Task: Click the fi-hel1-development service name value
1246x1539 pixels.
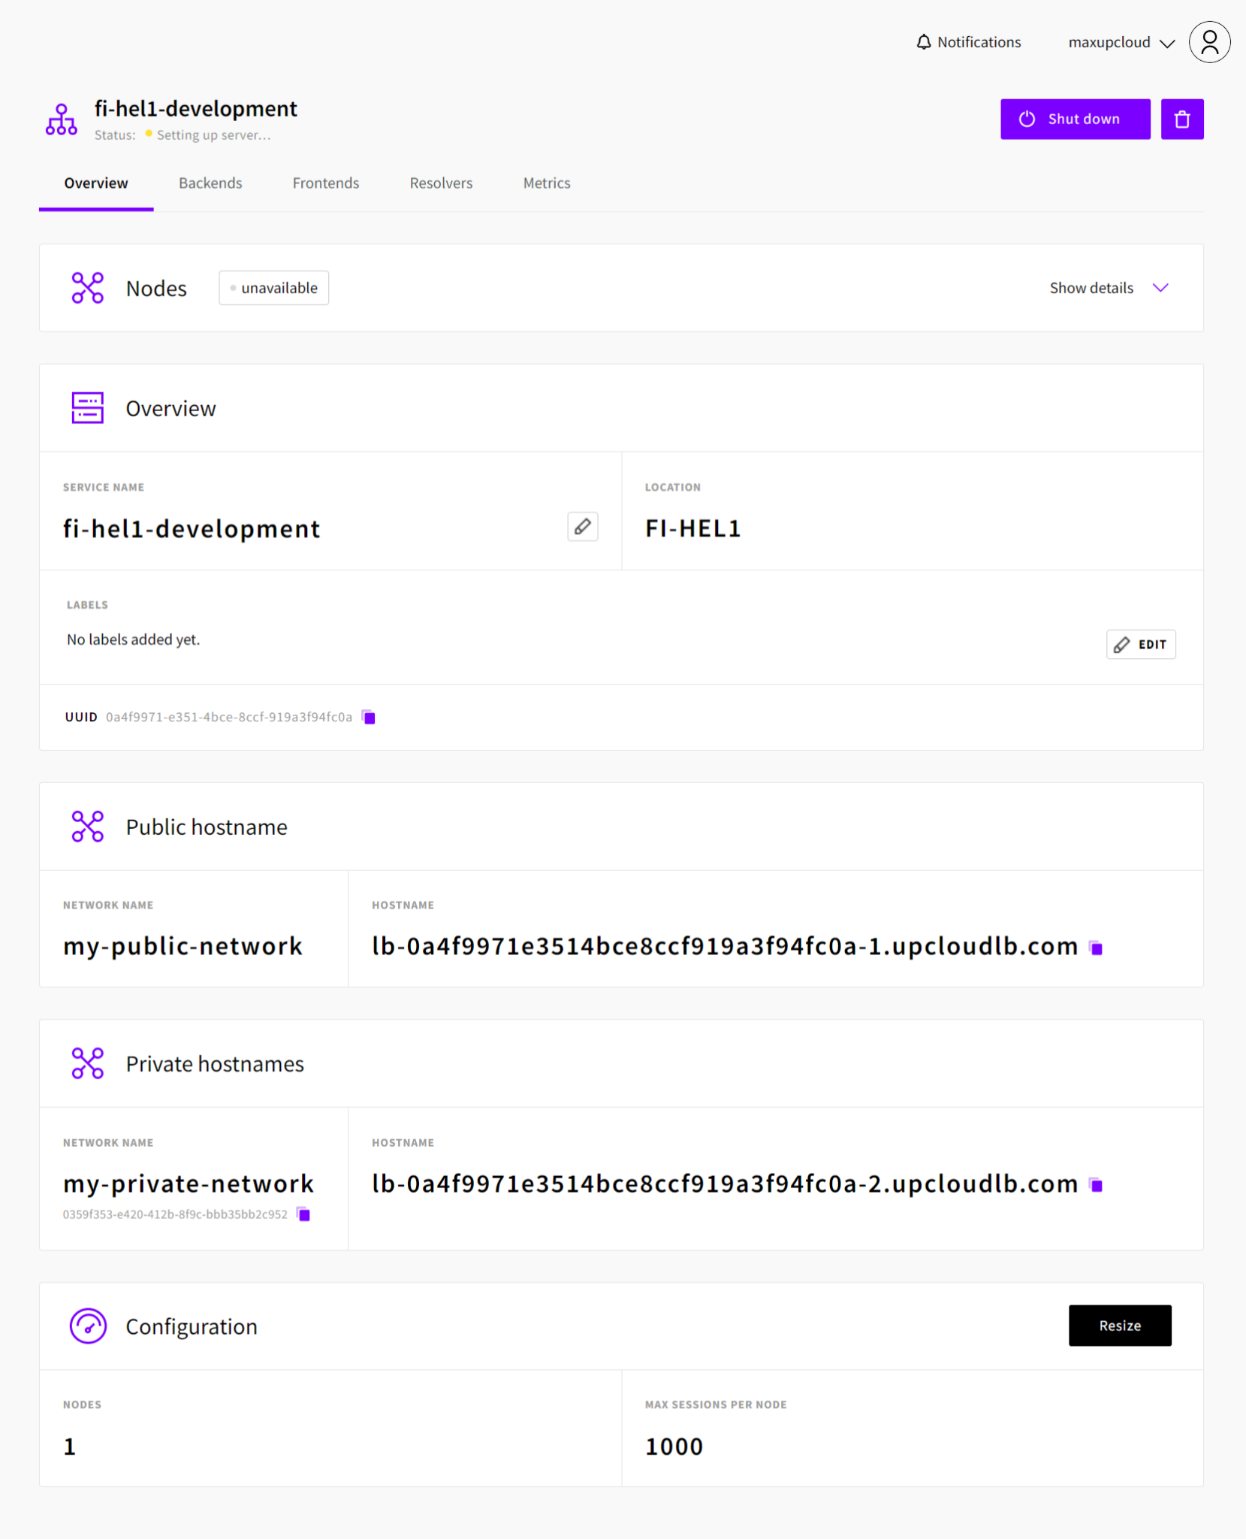Action: pyautogui.click(x=192, y=528)
